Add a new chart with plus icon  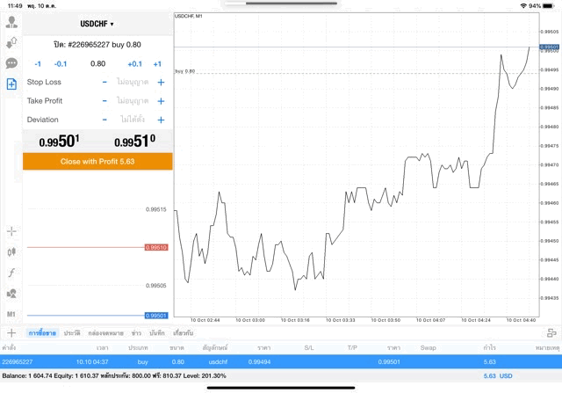(11, 333)
